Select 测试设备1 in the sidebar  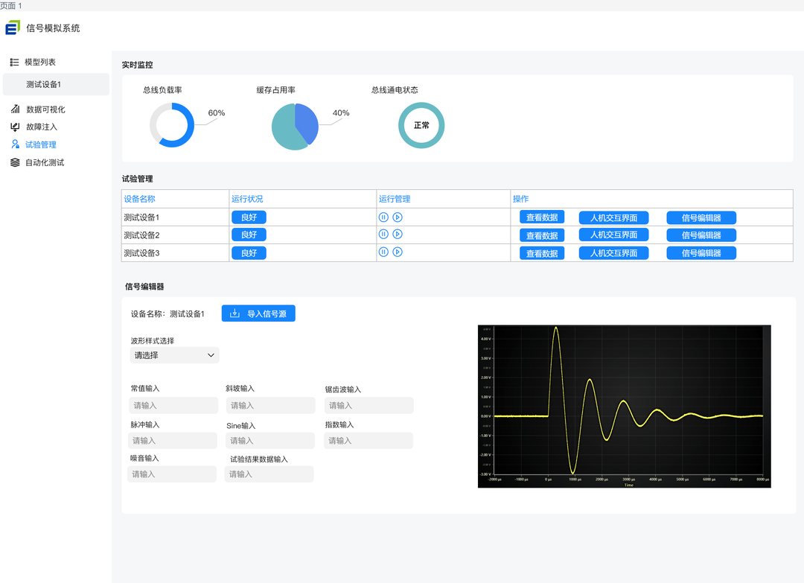click(x=56, y=84)
